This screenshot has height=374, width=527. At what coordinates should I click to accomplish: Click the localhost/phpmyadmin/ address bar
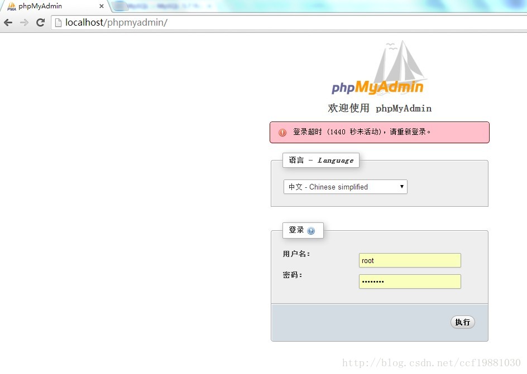point(289,22)
